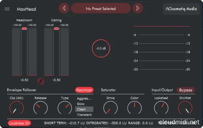Click the -0.0 dB gain reduction circle
The height and width of the screenshot is (128, 203).
101,48
